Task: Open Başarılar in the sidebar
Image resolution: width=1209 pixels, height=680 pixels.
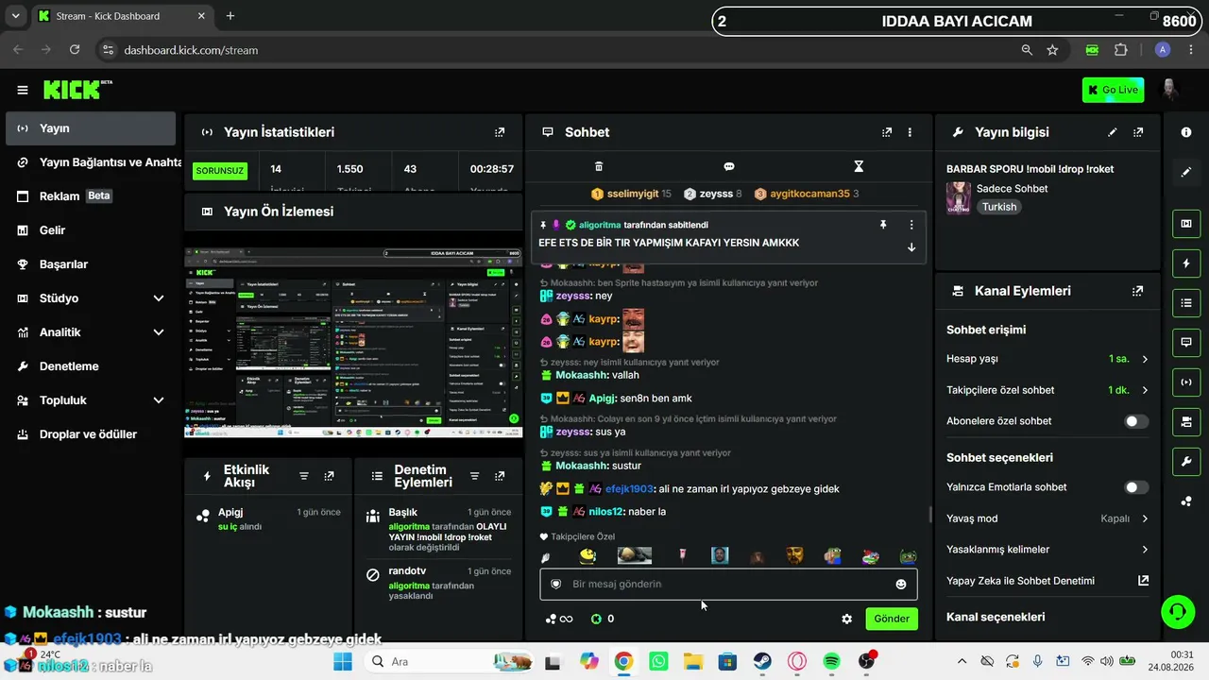Action: coord(91,264)
